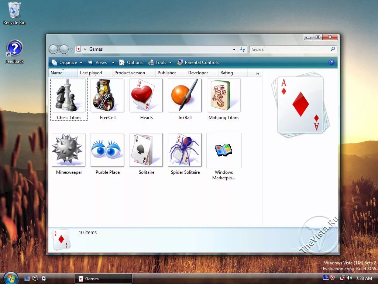
Task: Click the volume speaker tray icon
Action: [350, 278]
